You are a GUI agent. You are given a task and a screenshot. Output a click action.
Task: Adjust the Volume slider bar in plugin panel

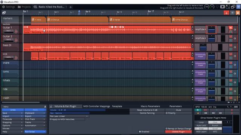89,110
